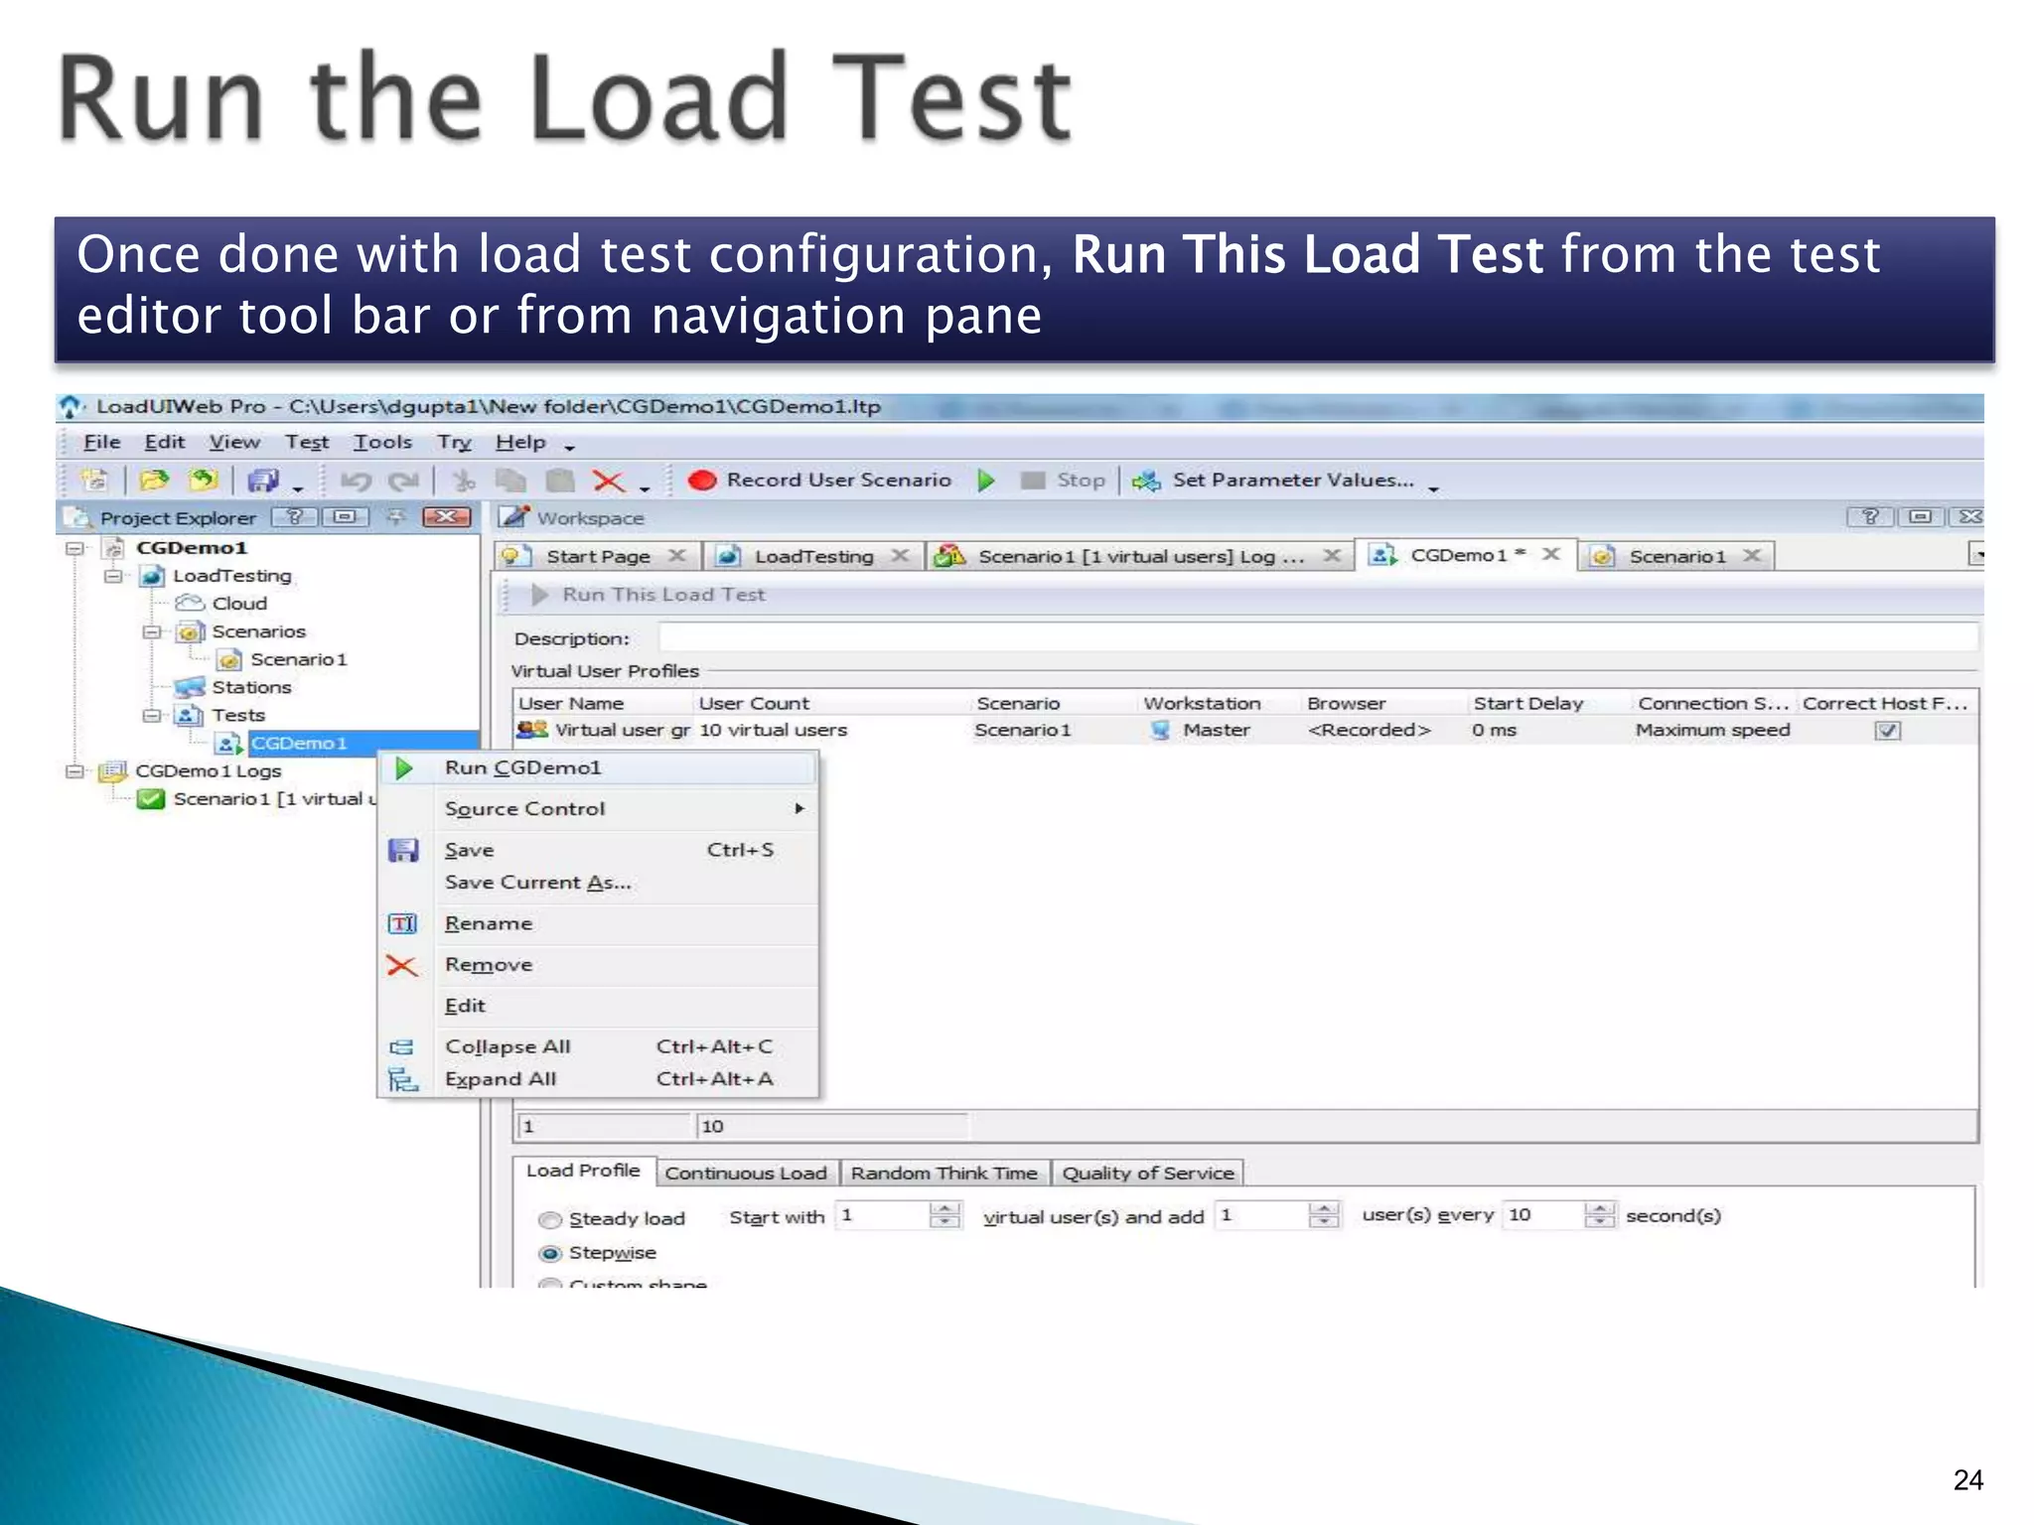2034x1525 pixels.
Task: Click the Save floppy icon in context menu
Action: click(x=403, y=850)
